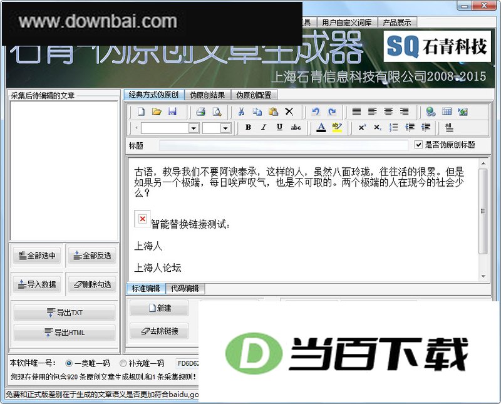Pick the font color (A icon)
Screen dimensions: 501x404
(321, 127)
